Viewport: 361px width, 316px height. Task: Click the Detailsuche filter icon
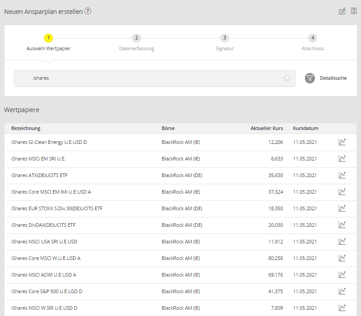point(310,78)
